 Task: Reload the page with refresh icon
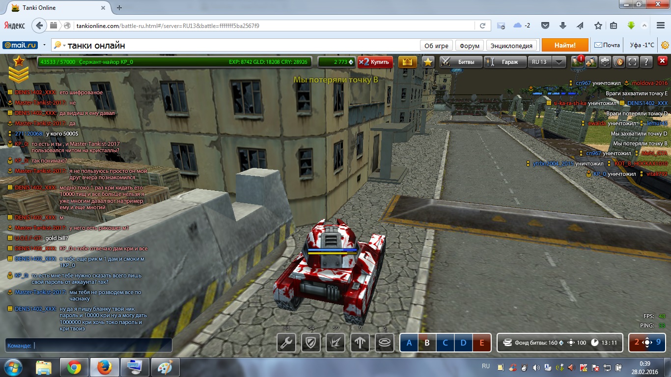click(x=482, y=26)
